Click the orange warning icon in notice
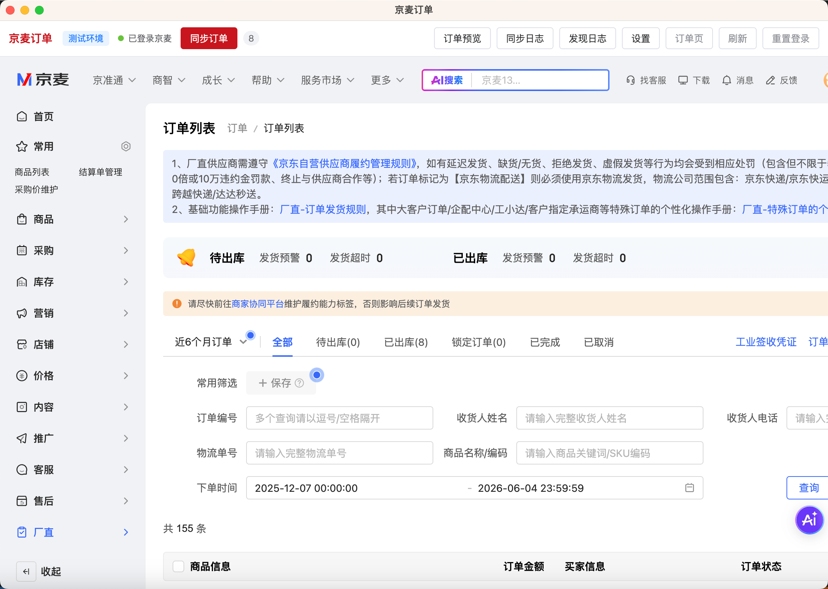Viewport: 828px width, 589px height. tap(177, 304)
